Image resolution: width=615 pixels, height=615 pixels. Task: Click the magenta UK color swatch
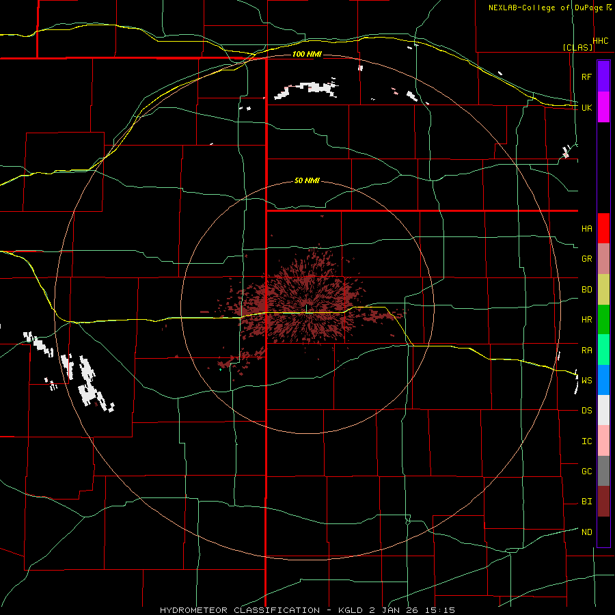(x=603, y=107)
